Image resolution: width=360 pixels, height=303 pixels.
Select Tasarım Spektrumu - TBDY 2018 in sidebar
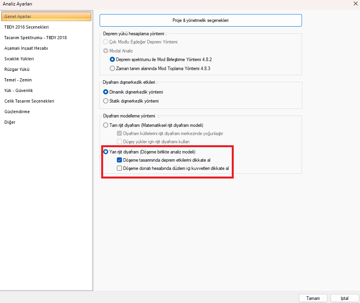[35, 38]
